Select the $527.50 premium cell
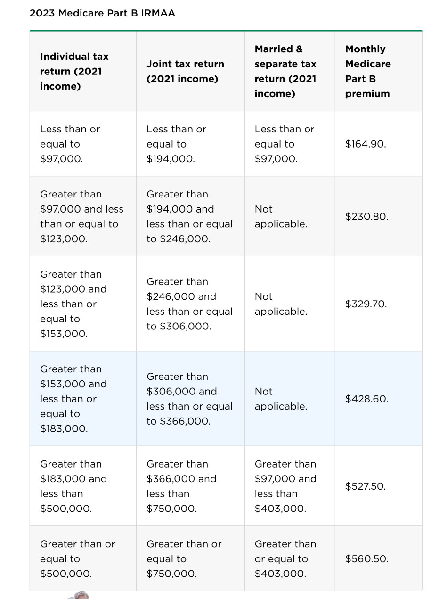The width and height of the screenshot is (431, 599). point(366,486)
